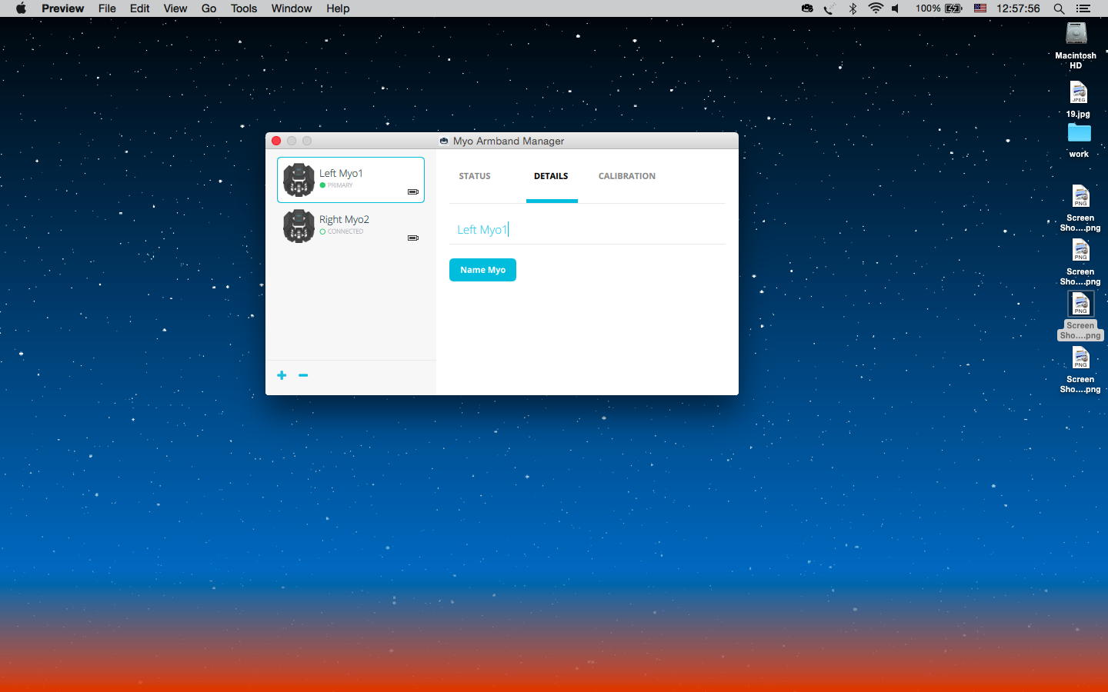Open the Tools menu

pyautogui.click(x=244, y=8)
